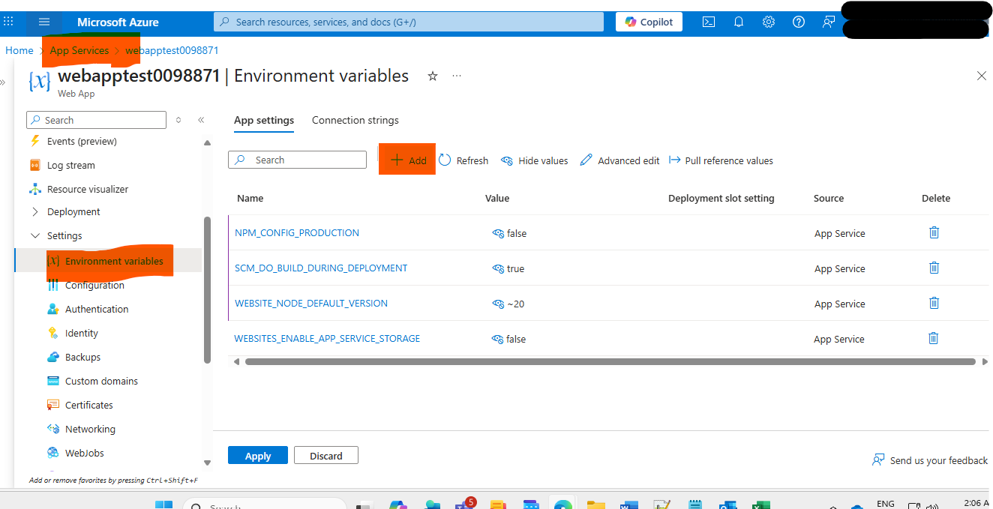Hide the WEBSITE_NODE_DEFAULT_VERSION value with eye icon

coord(497,304)
